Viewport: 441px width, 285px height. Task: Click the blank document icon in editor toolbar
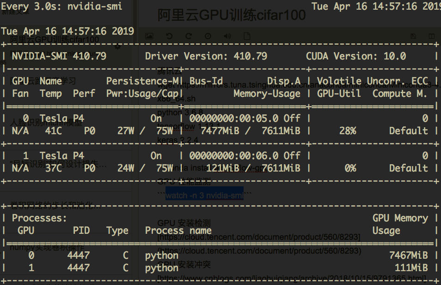pos(247,36)
